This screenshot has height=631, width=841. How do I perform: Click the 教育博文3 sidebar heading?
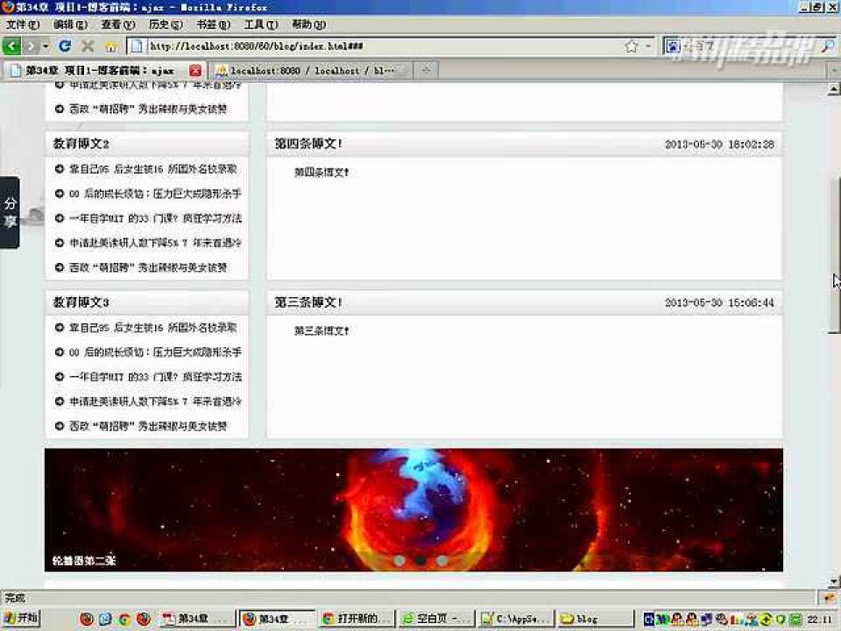[81, 302]
